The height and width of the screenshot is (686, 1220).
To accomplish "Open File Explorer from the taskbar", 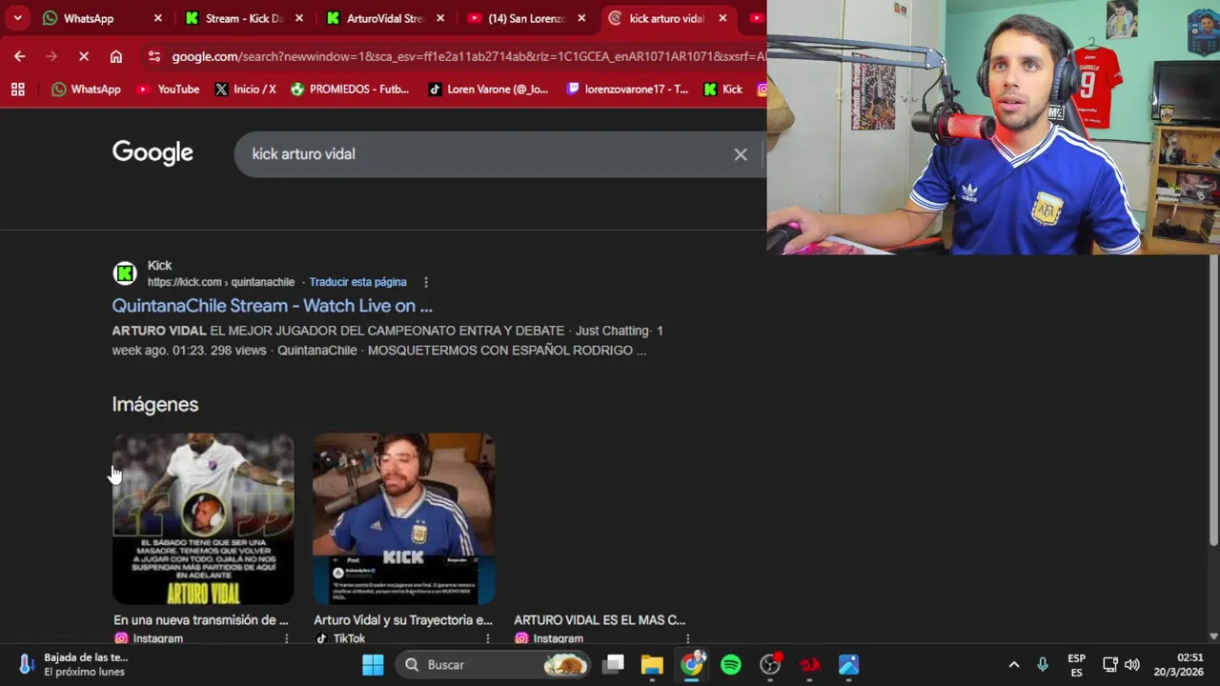I will click(x=652, y=664).
